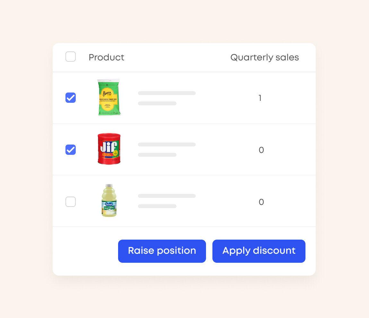This screenshot has width=369, height=318.
Task: Uncheck the nacho cheese sauce mix row
Action: (x=71, y=98)
